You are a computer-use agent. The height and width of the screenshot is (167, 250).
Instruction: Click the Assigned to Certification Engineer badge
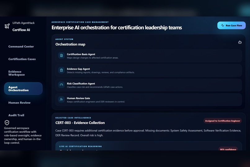pyautogui.click(x=223, y=121)
